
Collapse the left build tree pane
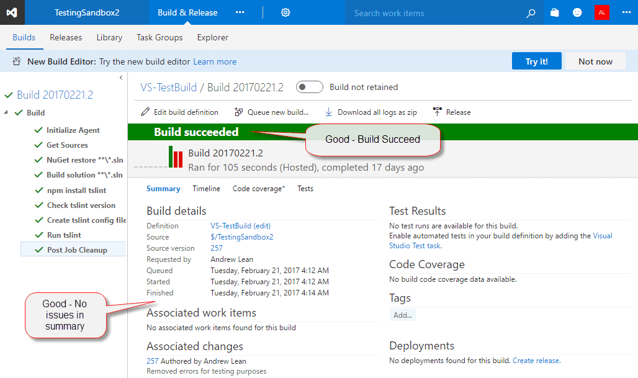[x=121, y=78]
